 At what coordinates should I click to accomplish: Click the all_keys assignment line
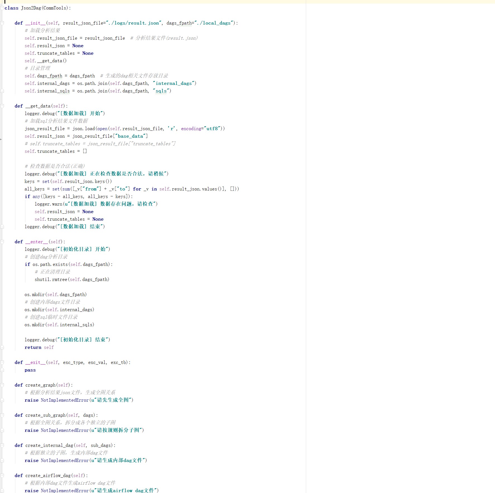tap(132, 189)
